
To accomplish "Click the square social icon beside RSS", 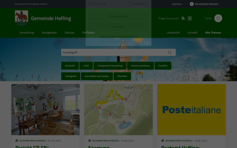I will (x=190, y=19).
